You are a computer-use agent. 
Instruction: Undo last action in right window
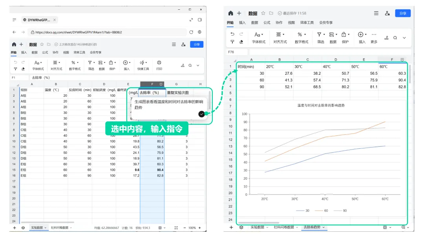pyautogui.click(x=232, y=34)
